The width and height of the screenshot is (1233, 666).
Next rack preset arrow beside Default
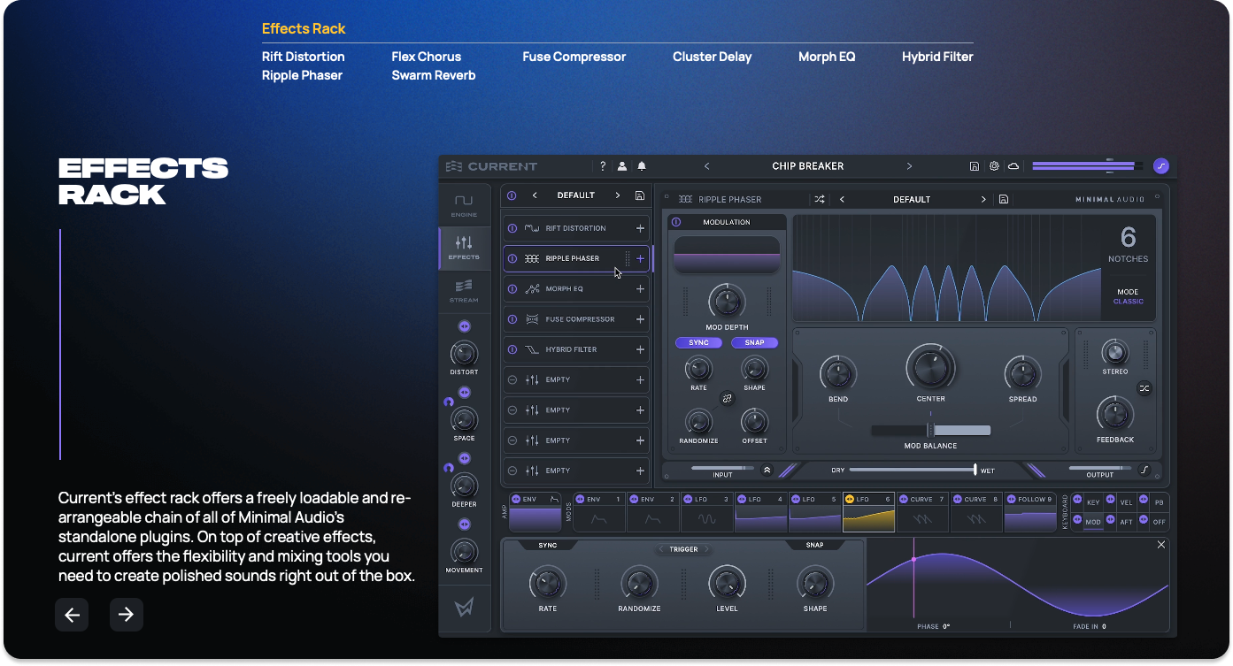pyautogui.click(x=616, y=195)
